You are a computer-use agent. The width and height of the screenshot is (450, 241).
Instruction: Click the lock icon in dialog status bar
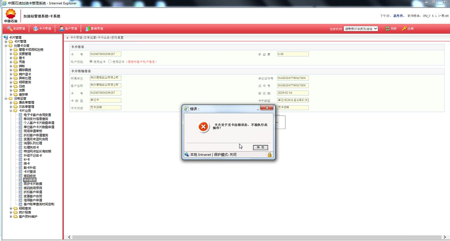(269, 155)
